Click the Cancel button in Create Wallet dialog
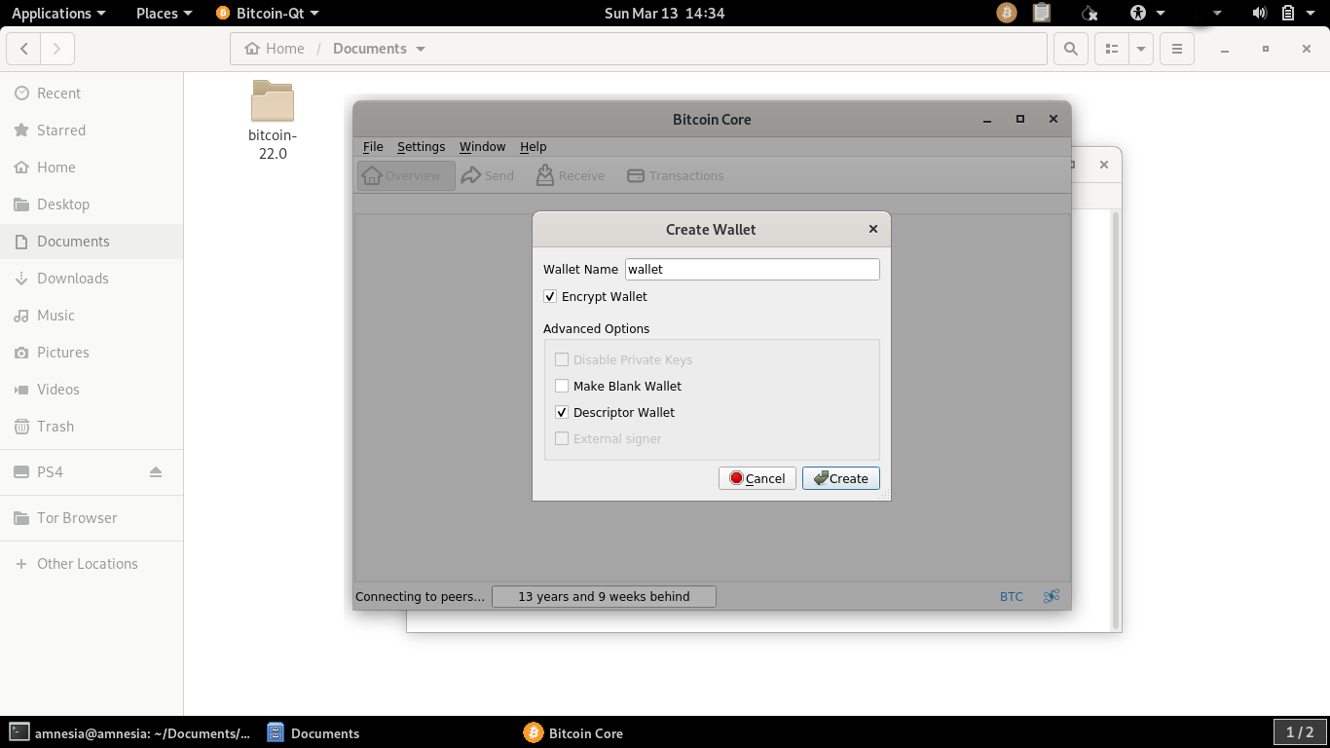The height and width of the screenshot is (748, 1330). [x=757, y=478]
